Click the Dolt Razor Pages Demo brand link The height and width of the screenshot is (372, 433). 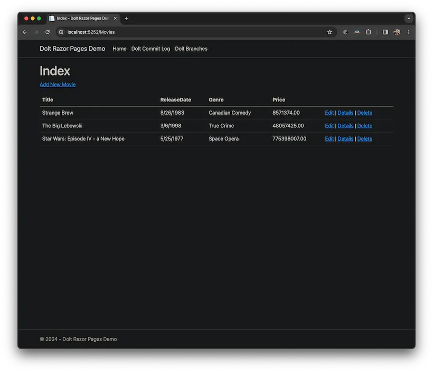click(x=72, y=49)
